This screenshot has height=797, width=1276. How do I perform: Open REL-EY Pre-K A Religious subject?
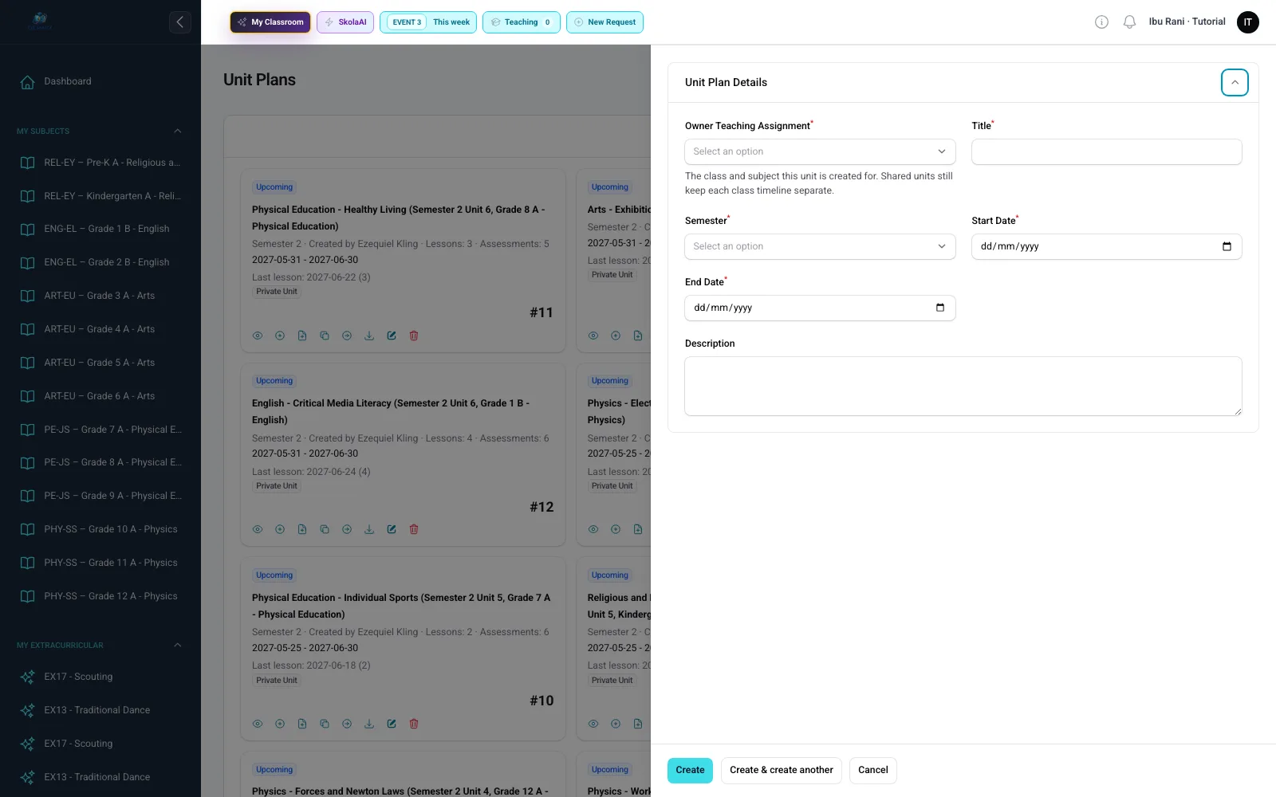[100, 163]
